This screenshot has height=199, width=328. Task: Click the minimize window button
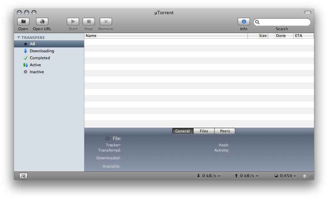27,13
